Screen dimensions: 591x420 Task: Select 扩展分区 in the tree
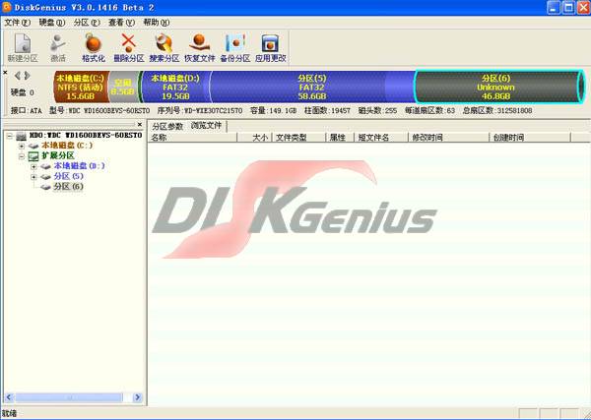pyautogui.click(x=58, y=155)
